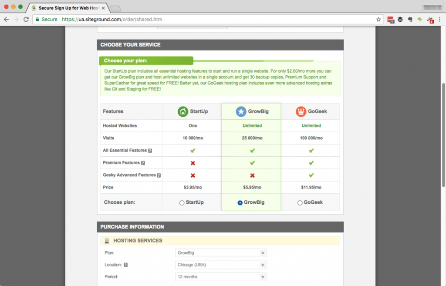Click the GrowBig Unlimited value
The height and width of the screenshot is (286, 446).
coord(252,126)
